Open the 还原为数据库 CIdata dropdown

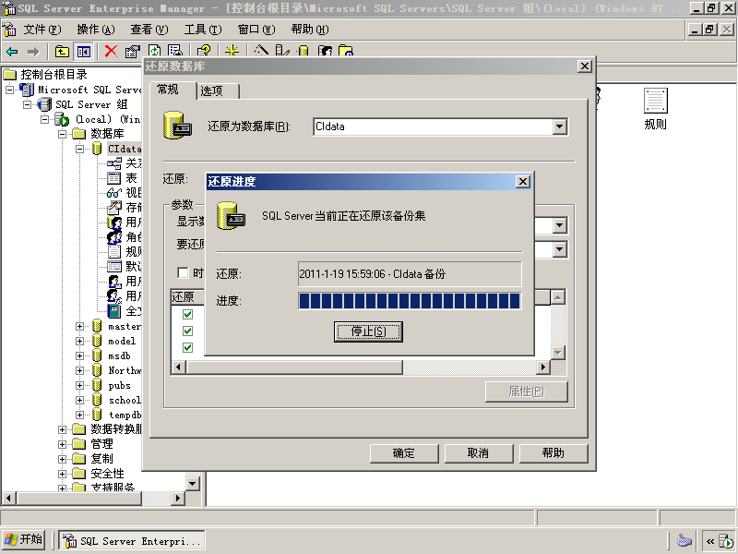(559, 126)
